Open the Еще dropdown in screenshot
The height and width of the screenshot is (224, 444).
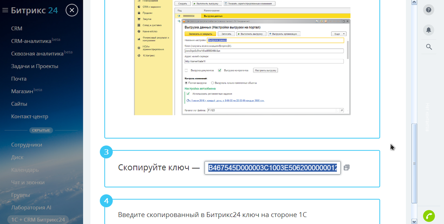(x=339, y=34)
